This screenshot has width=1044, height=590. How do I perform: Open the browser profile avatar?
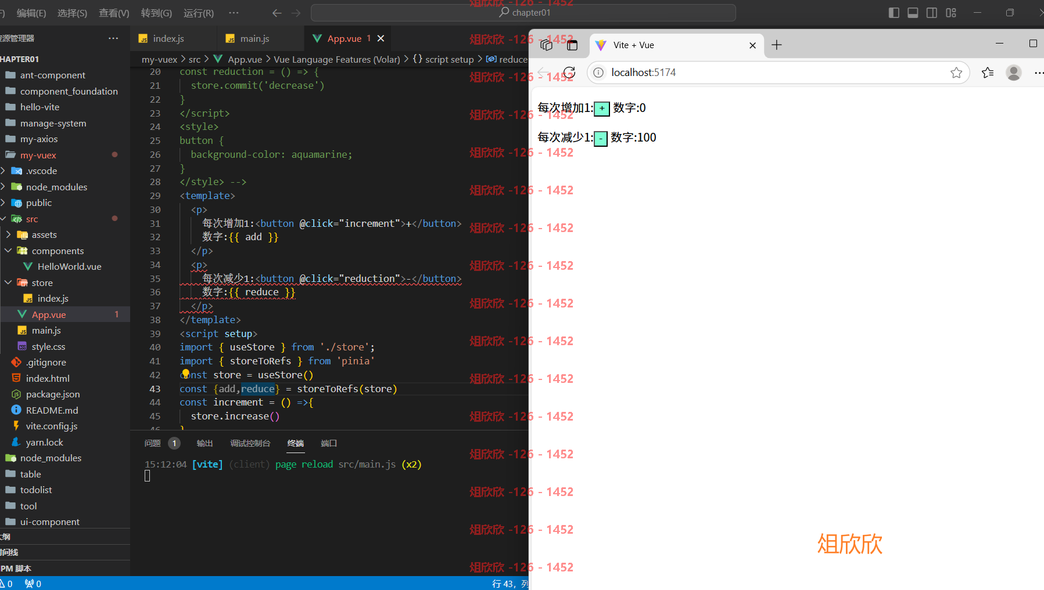pyautogui.click(x=1014, y=73)
